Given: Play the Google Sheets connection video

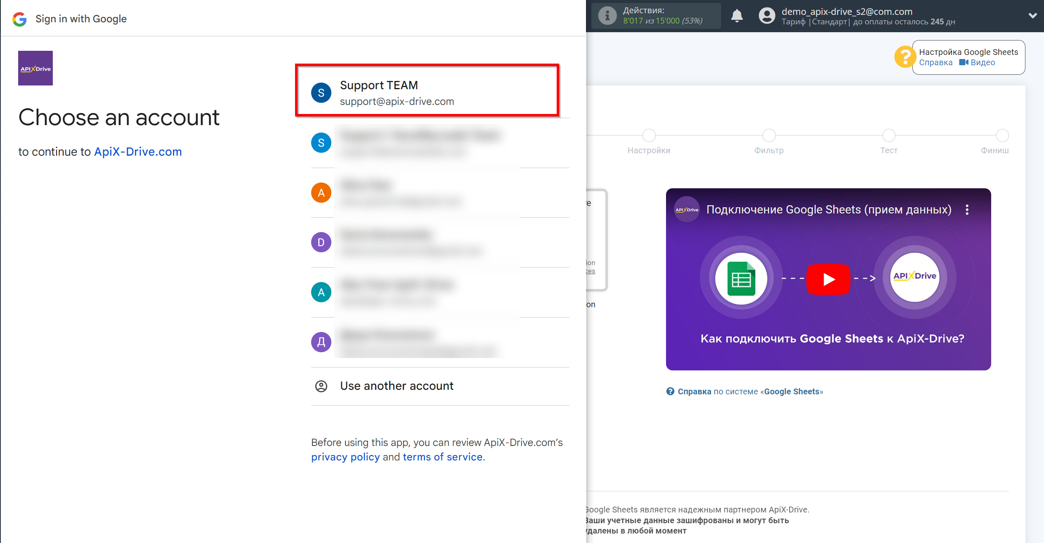Looking at the screenshot, I should [x=828, y=280].
